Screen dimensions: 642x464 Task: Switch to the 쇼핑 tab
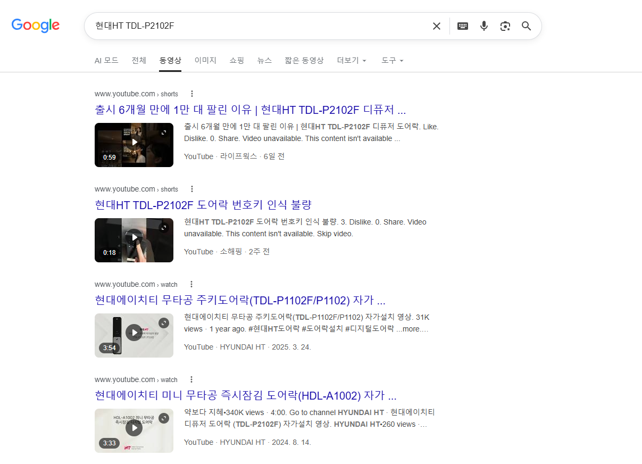(237, 60)
